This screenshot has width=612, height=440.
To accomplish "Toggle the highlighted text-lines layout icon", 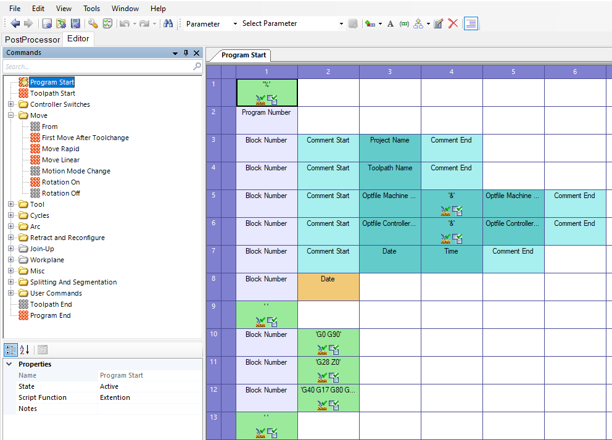I will 471,23.
